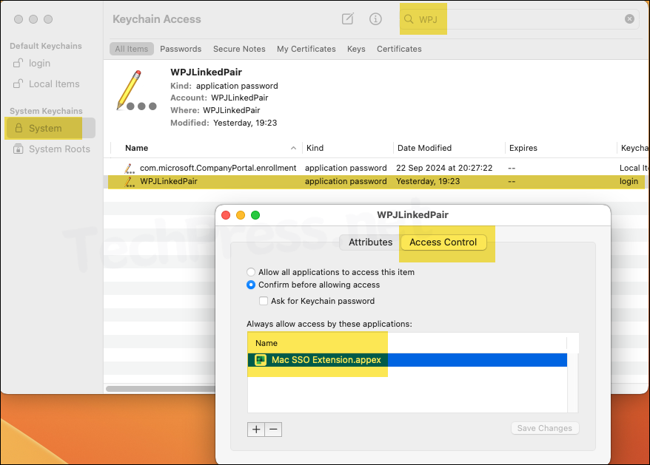
Task: Select the System keychain
Action: coord(51,128)
